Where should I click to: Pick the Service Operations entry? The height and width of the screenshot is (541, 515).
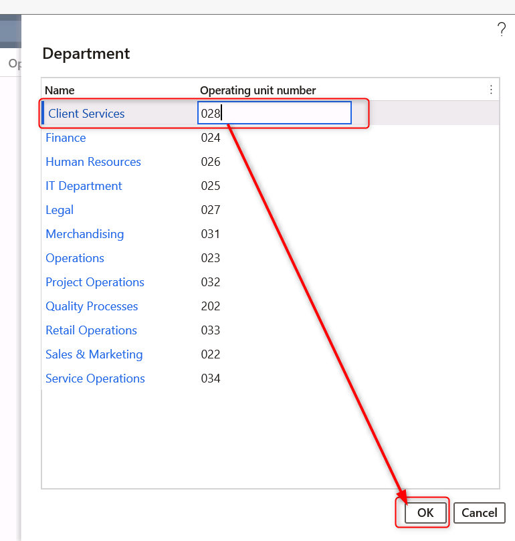coord(95,378)
